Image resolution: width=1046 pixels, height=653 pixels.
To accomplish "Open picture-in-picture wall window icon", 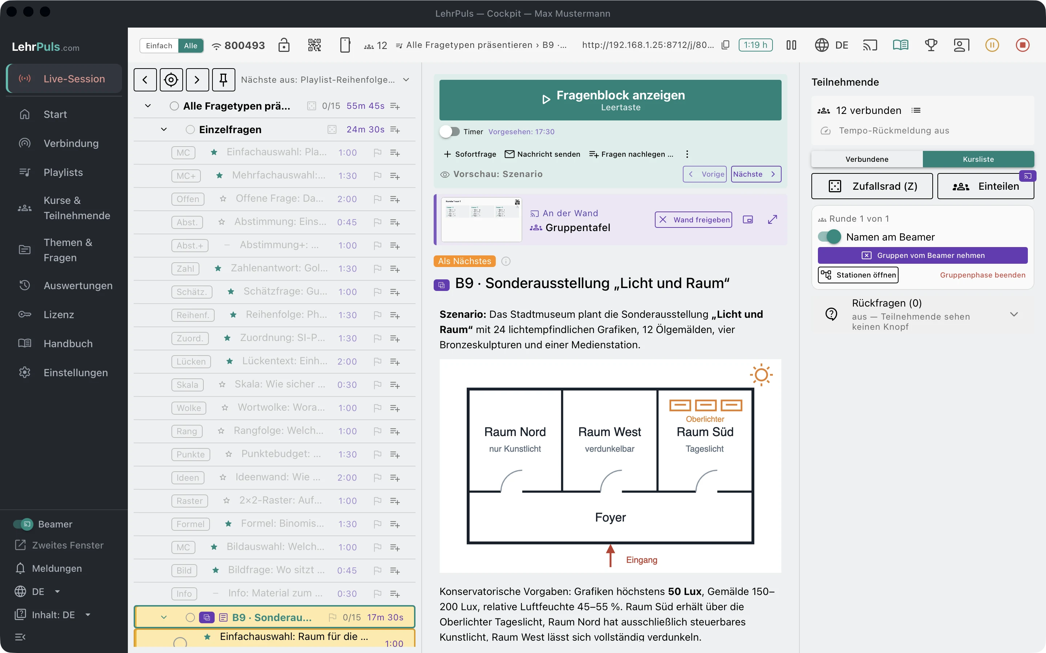I will point(748,219).
